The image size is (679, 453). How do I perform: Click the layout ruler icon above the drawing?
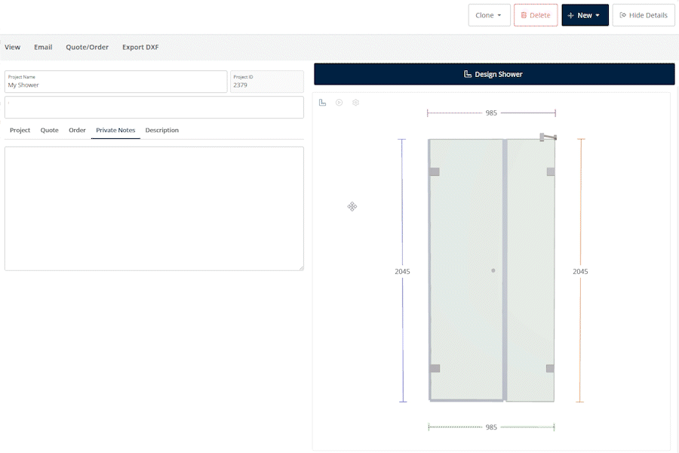[323, 103]
